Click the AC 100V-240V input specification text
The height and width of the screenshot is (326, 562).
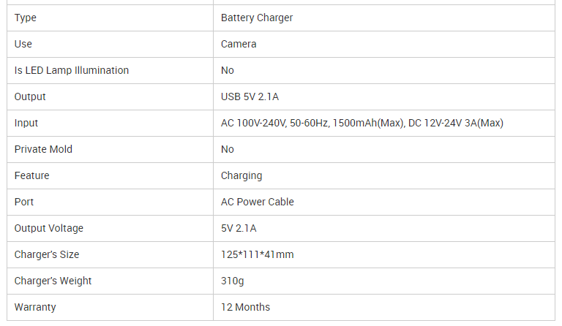362,123
